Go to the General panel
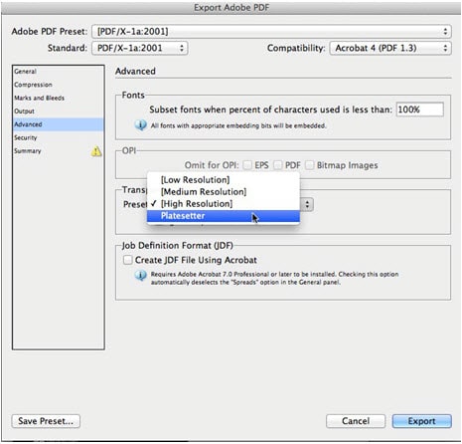The image size is (462, 444). pos(25,72)
